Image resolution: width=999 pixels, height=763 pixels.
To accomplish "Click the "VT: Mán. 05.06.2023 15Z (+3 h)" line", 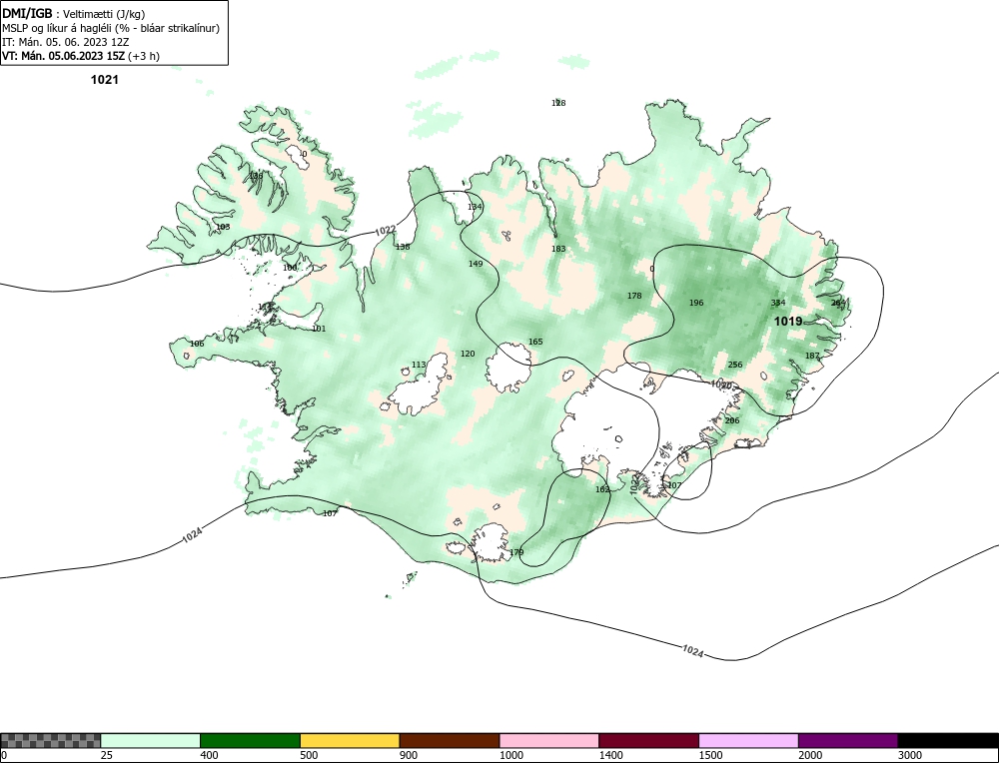I will 81,56.
